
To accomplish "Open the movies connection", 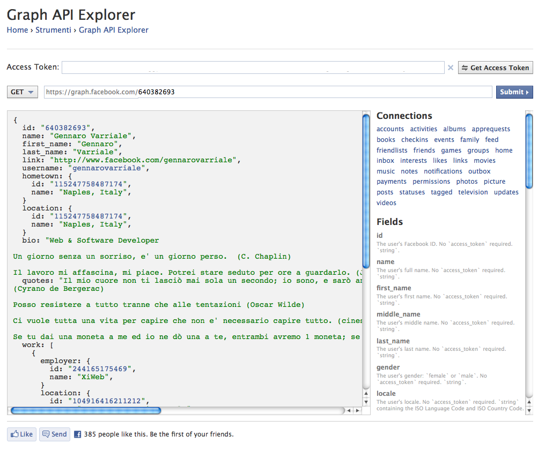I will [484, 161].
